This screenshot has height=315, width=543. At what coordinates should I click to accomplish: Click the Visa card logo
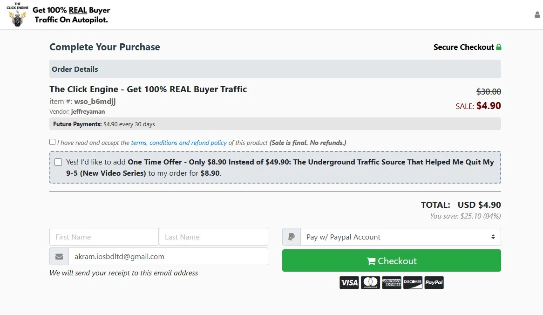(349, 282)
